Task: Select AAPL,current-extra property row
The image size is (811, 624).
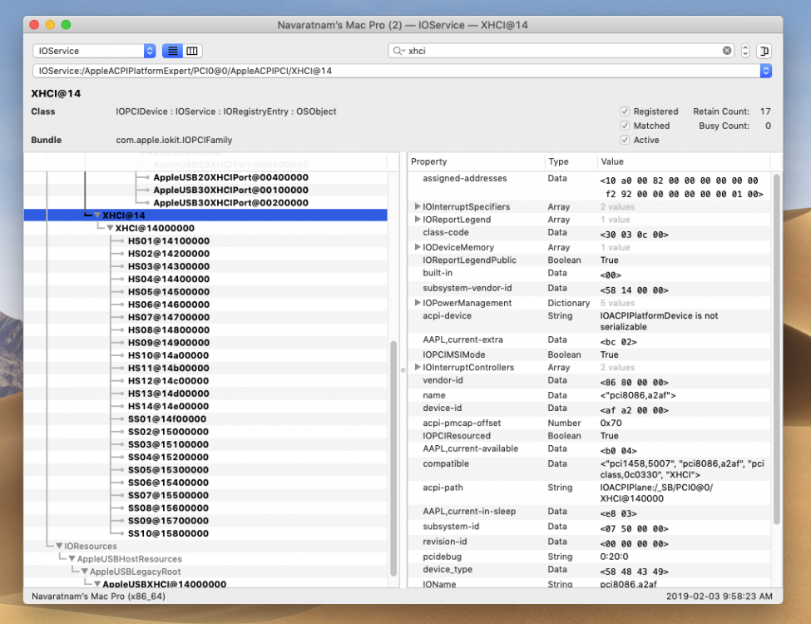Action: (589, 341)
